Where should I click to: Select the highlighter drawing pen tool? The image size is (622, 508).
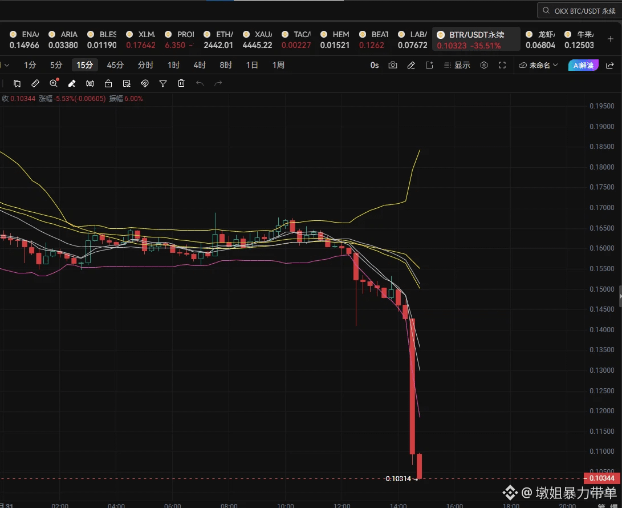point(72,83)
